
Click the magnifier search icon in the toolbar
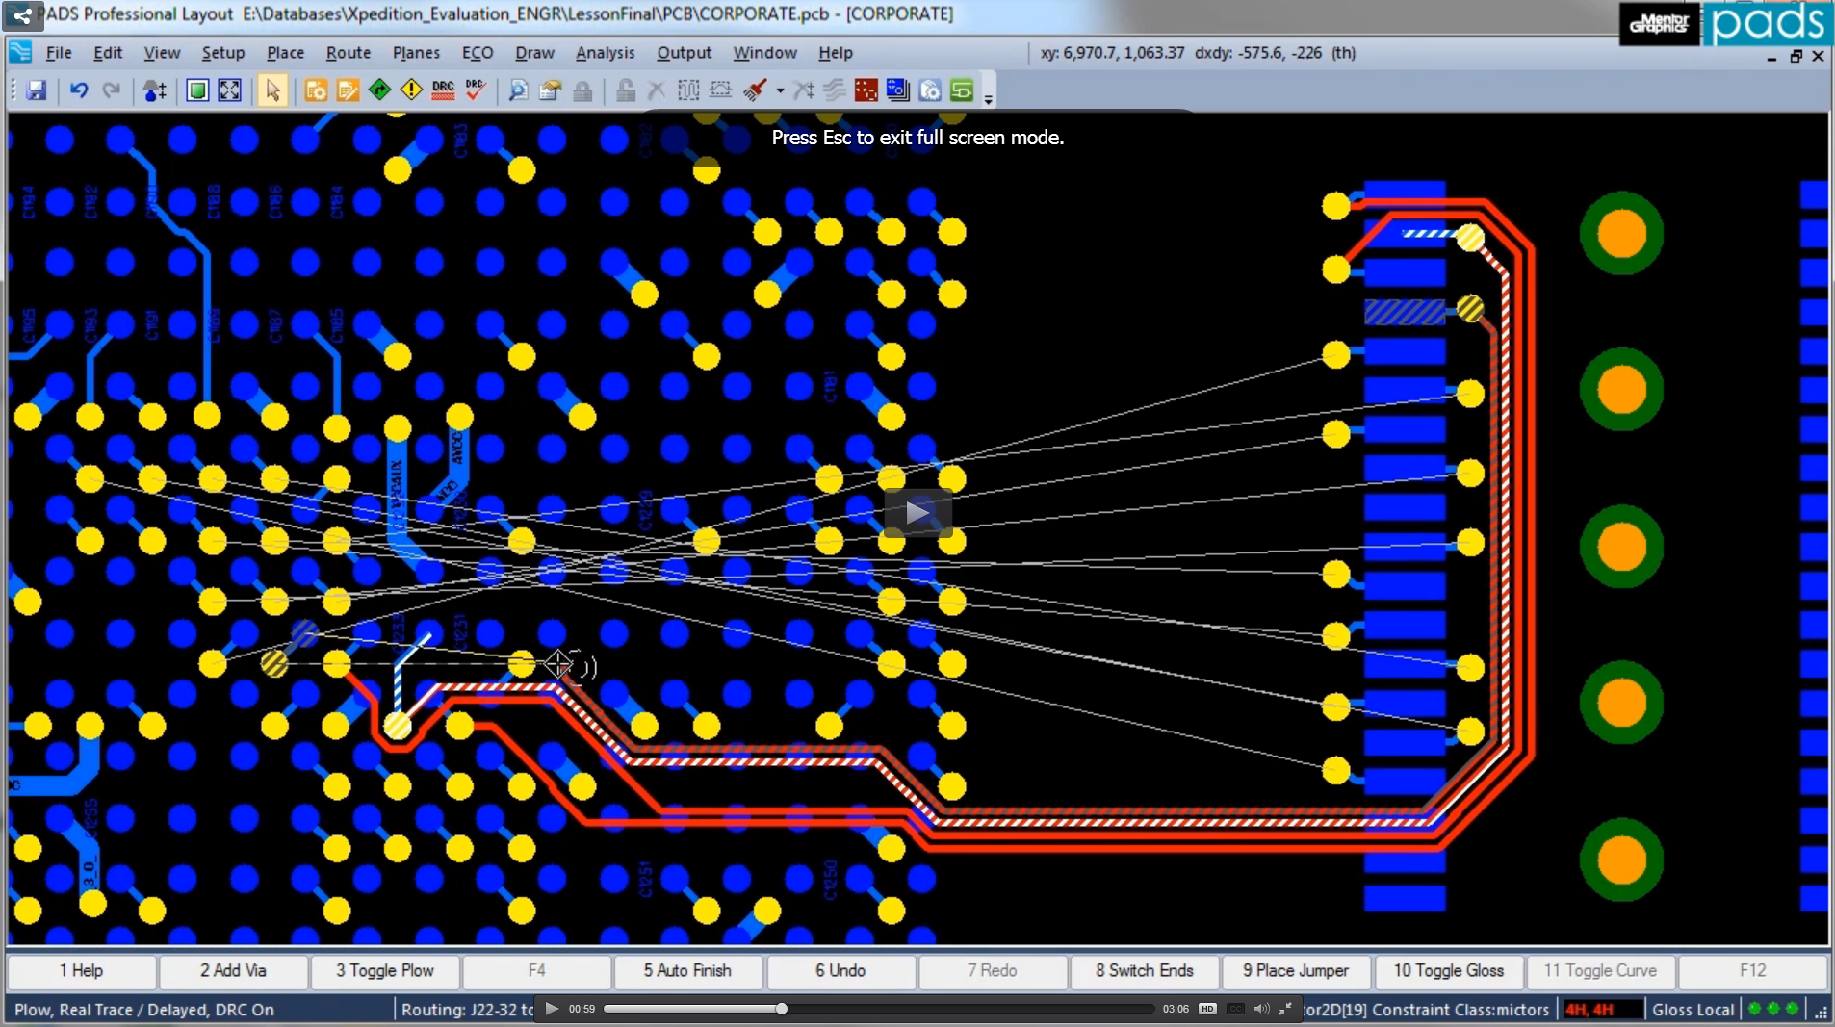click(x=518, y=90)
